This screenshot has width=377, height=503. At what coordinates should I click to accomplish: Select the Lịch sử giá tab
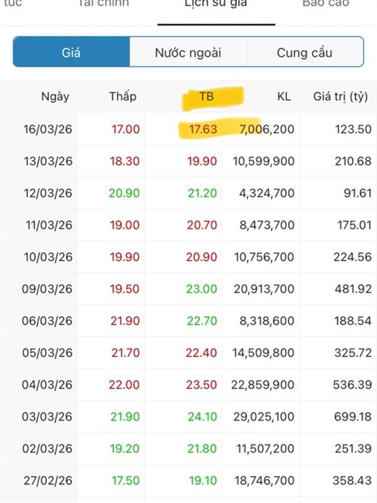(216, 4)
